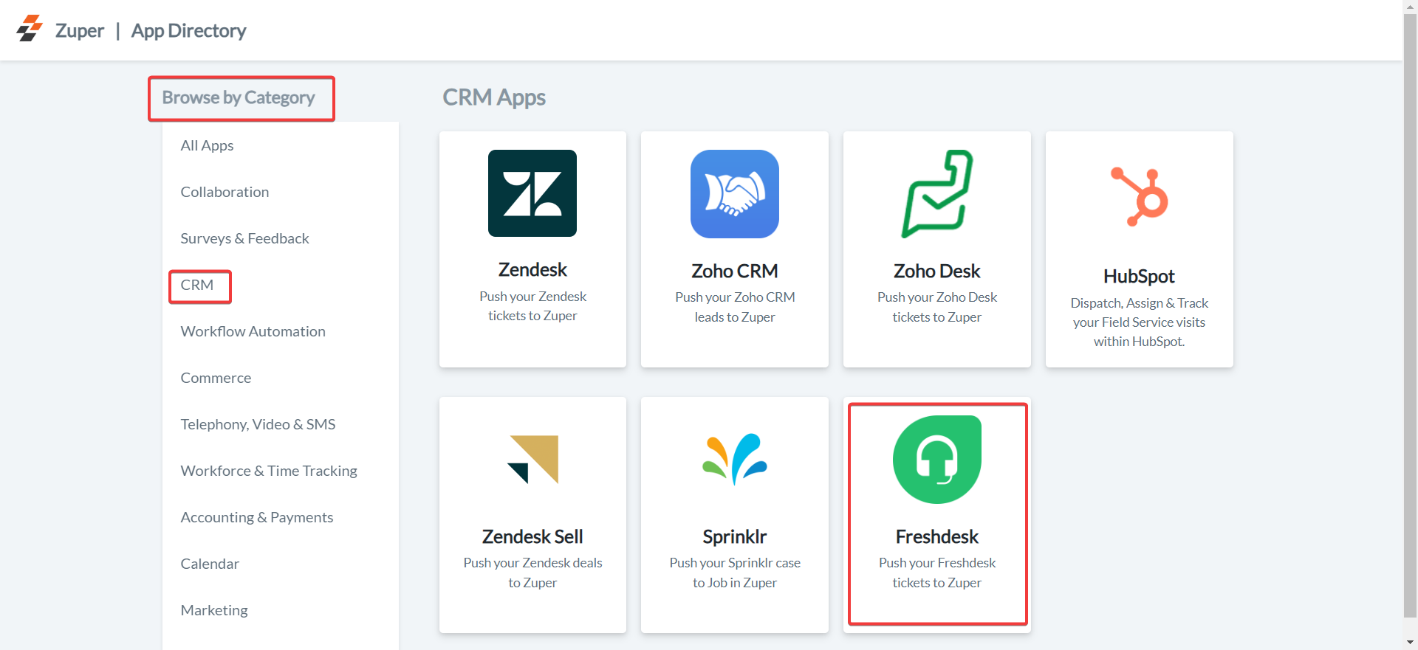This screenshot has width=1418, height=650.
Task: Open the HubSpot app title link
Action: 1139,276
